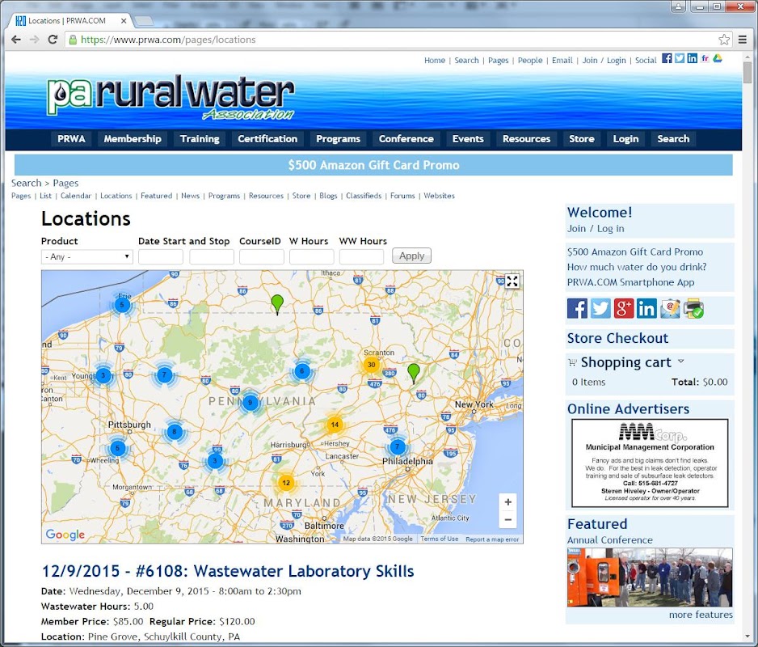Click the Apply filter button
758x647 pixels.
411,256
